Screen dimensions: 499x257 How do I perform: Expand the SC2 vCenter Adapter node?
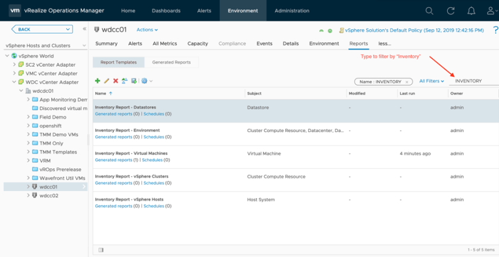tap(14, 64)
